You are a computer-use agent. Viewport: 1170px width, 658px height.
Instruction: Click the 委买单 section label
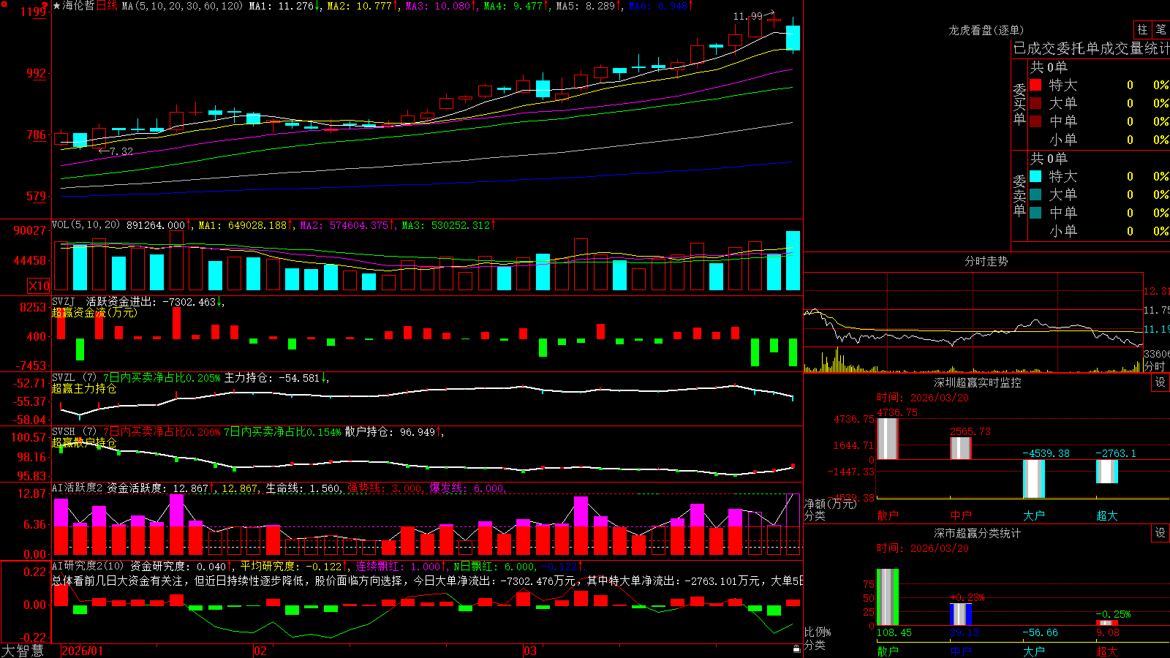pos(1019,104)
